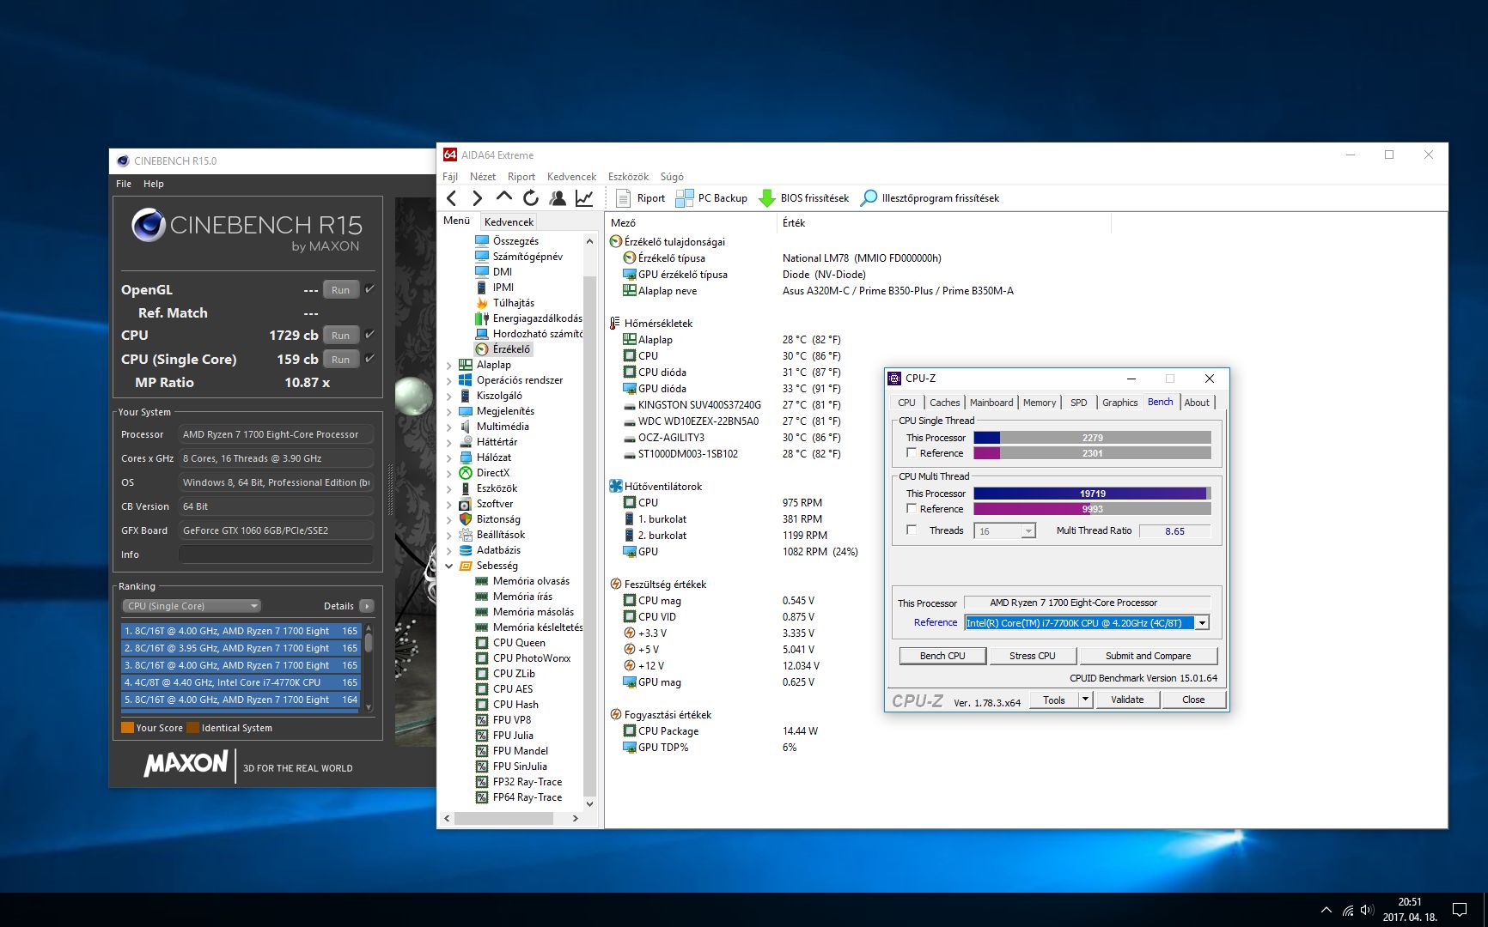Open AIDA64 graph chart icon
Image resolution: width=1488 pixels, height=927 pixels.
point(584,198)
